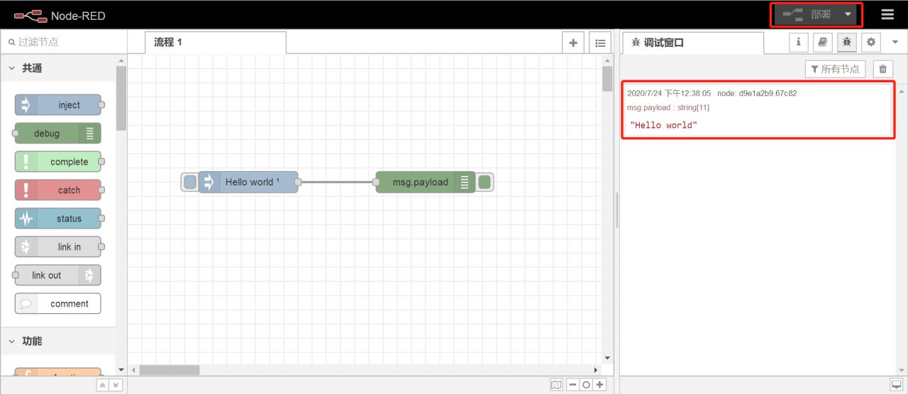
Task: Open the deploy options dropdown arrow
Action: coord(848,14)
